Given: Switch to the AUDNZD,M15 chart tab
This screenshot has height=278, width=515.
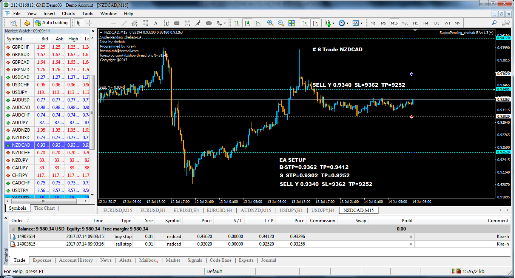Looking at the screenshot, I should 256,210.
